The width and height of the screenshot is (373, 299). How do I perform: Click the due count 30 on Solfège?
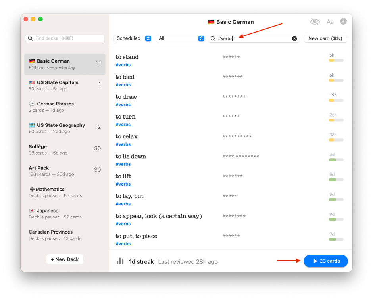tap(98, 148)
